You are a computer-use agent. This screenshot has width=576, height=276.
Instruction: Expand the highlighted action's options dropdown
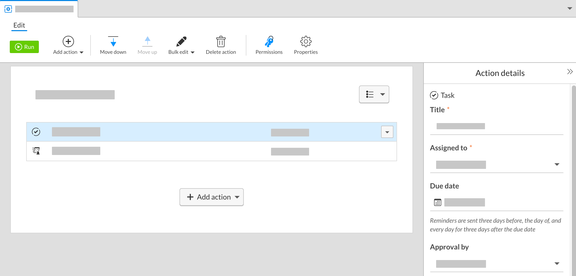(387, 132)
